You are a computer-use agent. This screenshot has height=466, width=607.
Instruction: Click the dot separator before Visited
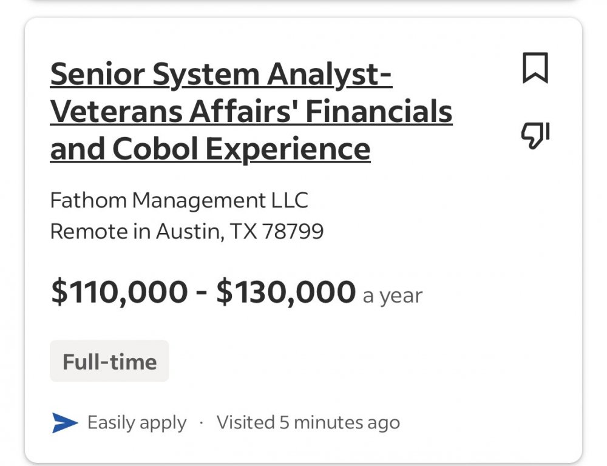pos(202,422)
